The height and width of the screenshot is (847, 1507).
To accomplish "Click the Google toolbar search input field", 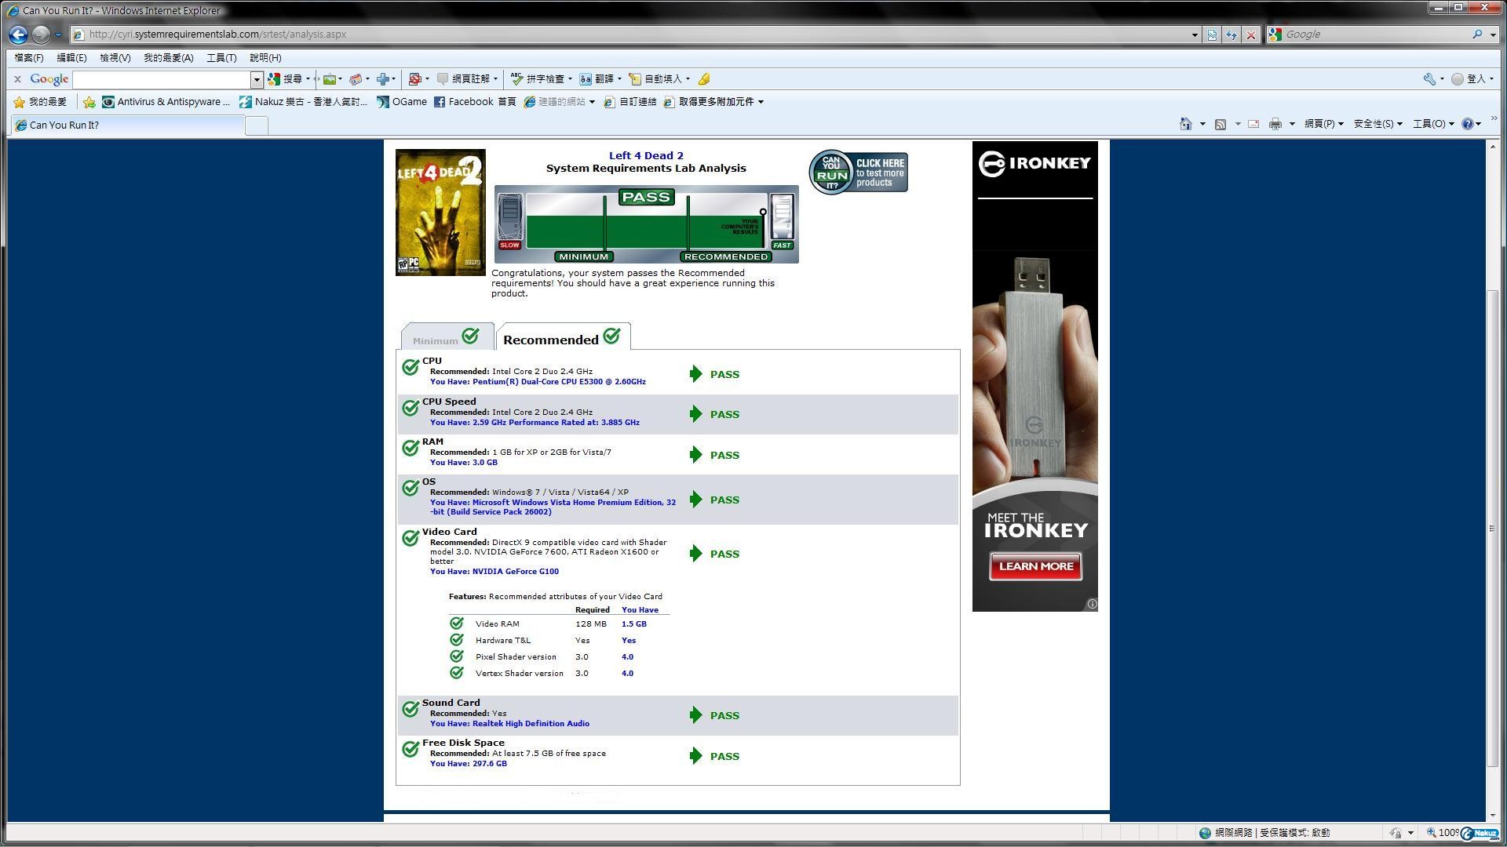I will [162, 79].
